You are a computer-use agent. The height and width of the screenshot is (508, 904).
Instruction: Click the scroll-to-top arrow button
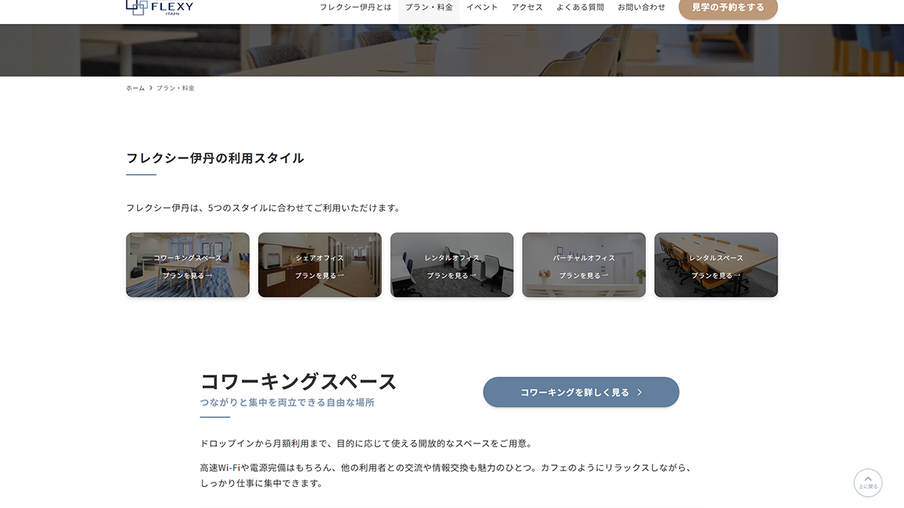click(868, 482)
